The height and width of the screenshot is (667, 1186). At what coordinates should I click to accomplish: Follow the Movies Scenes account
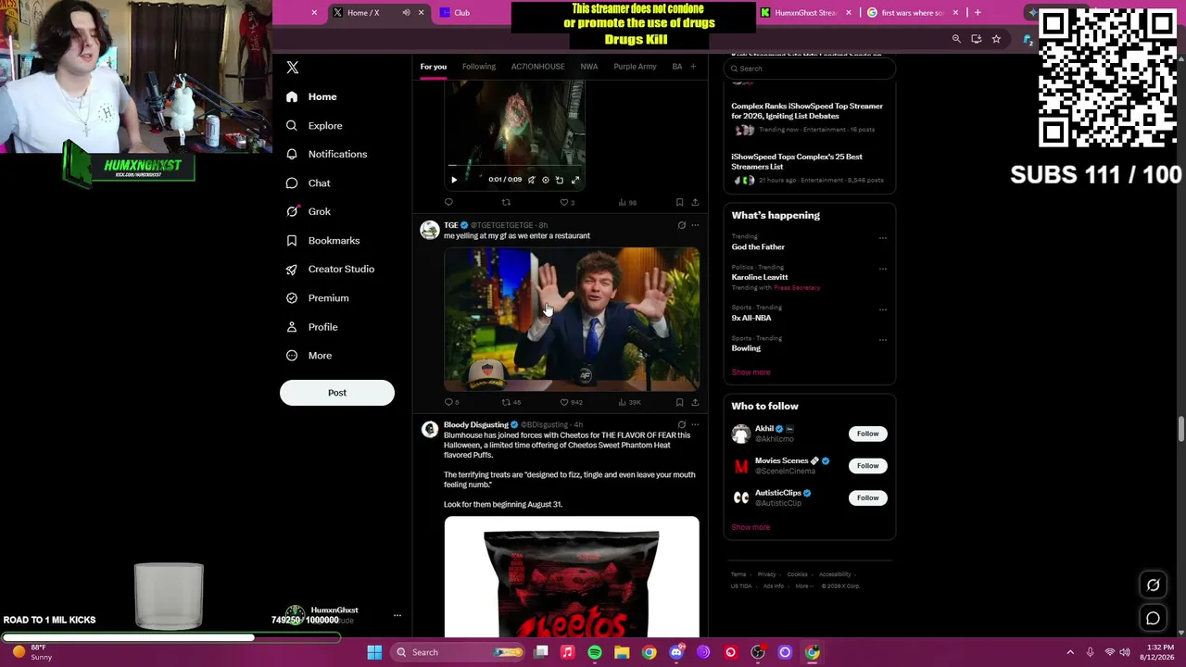click(867, 465)
